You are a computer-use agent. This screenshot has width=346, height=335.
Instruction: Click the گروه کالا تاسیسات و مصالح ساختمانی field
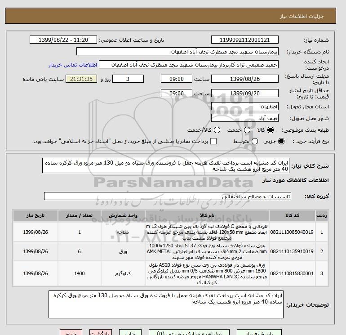click(168, 196)
